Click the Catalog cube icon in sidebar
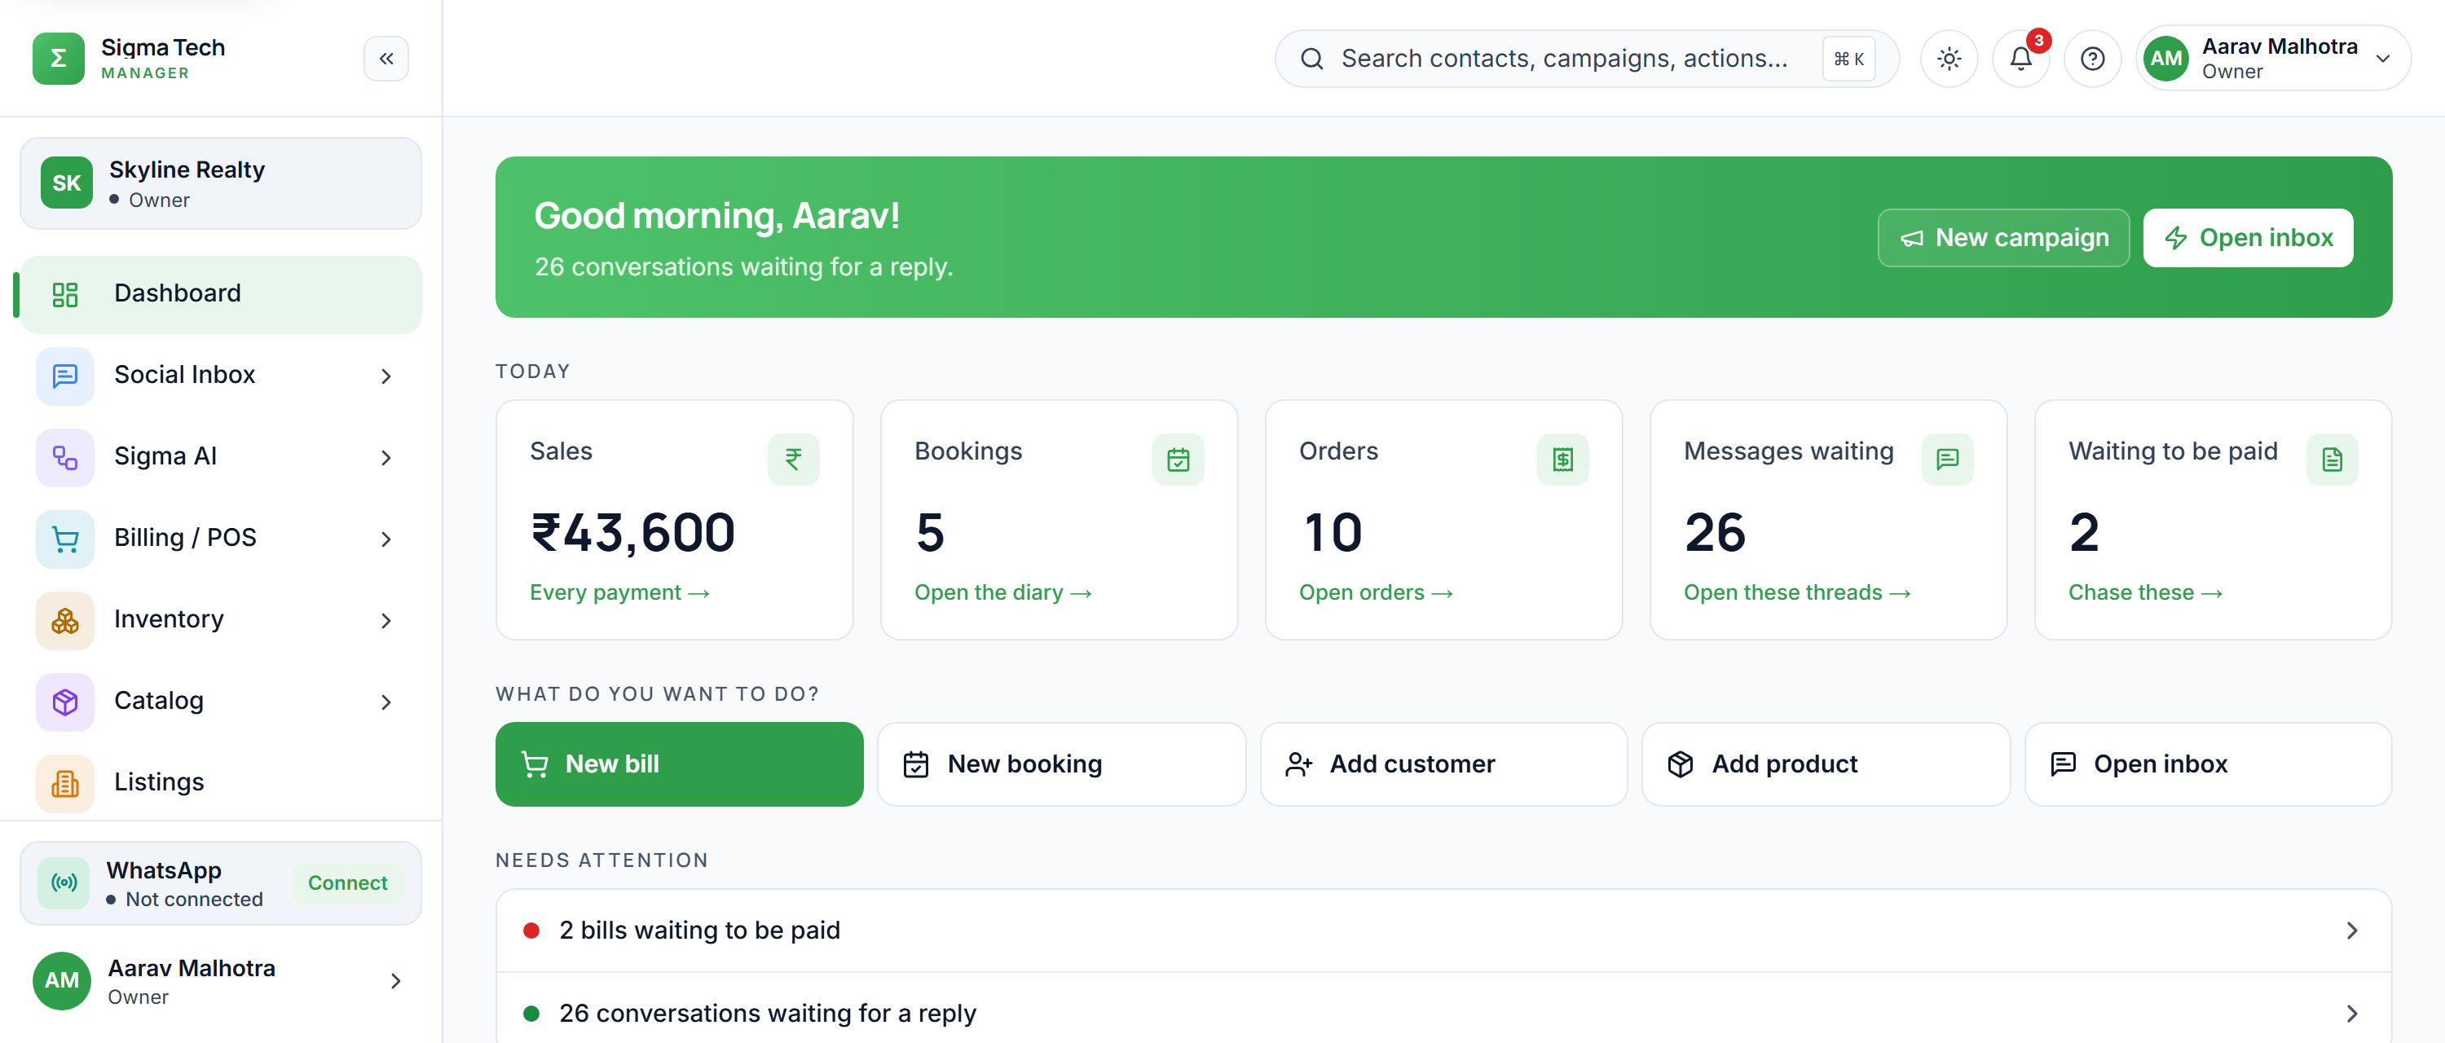The image size is (2445, 1043). [64, 702]
